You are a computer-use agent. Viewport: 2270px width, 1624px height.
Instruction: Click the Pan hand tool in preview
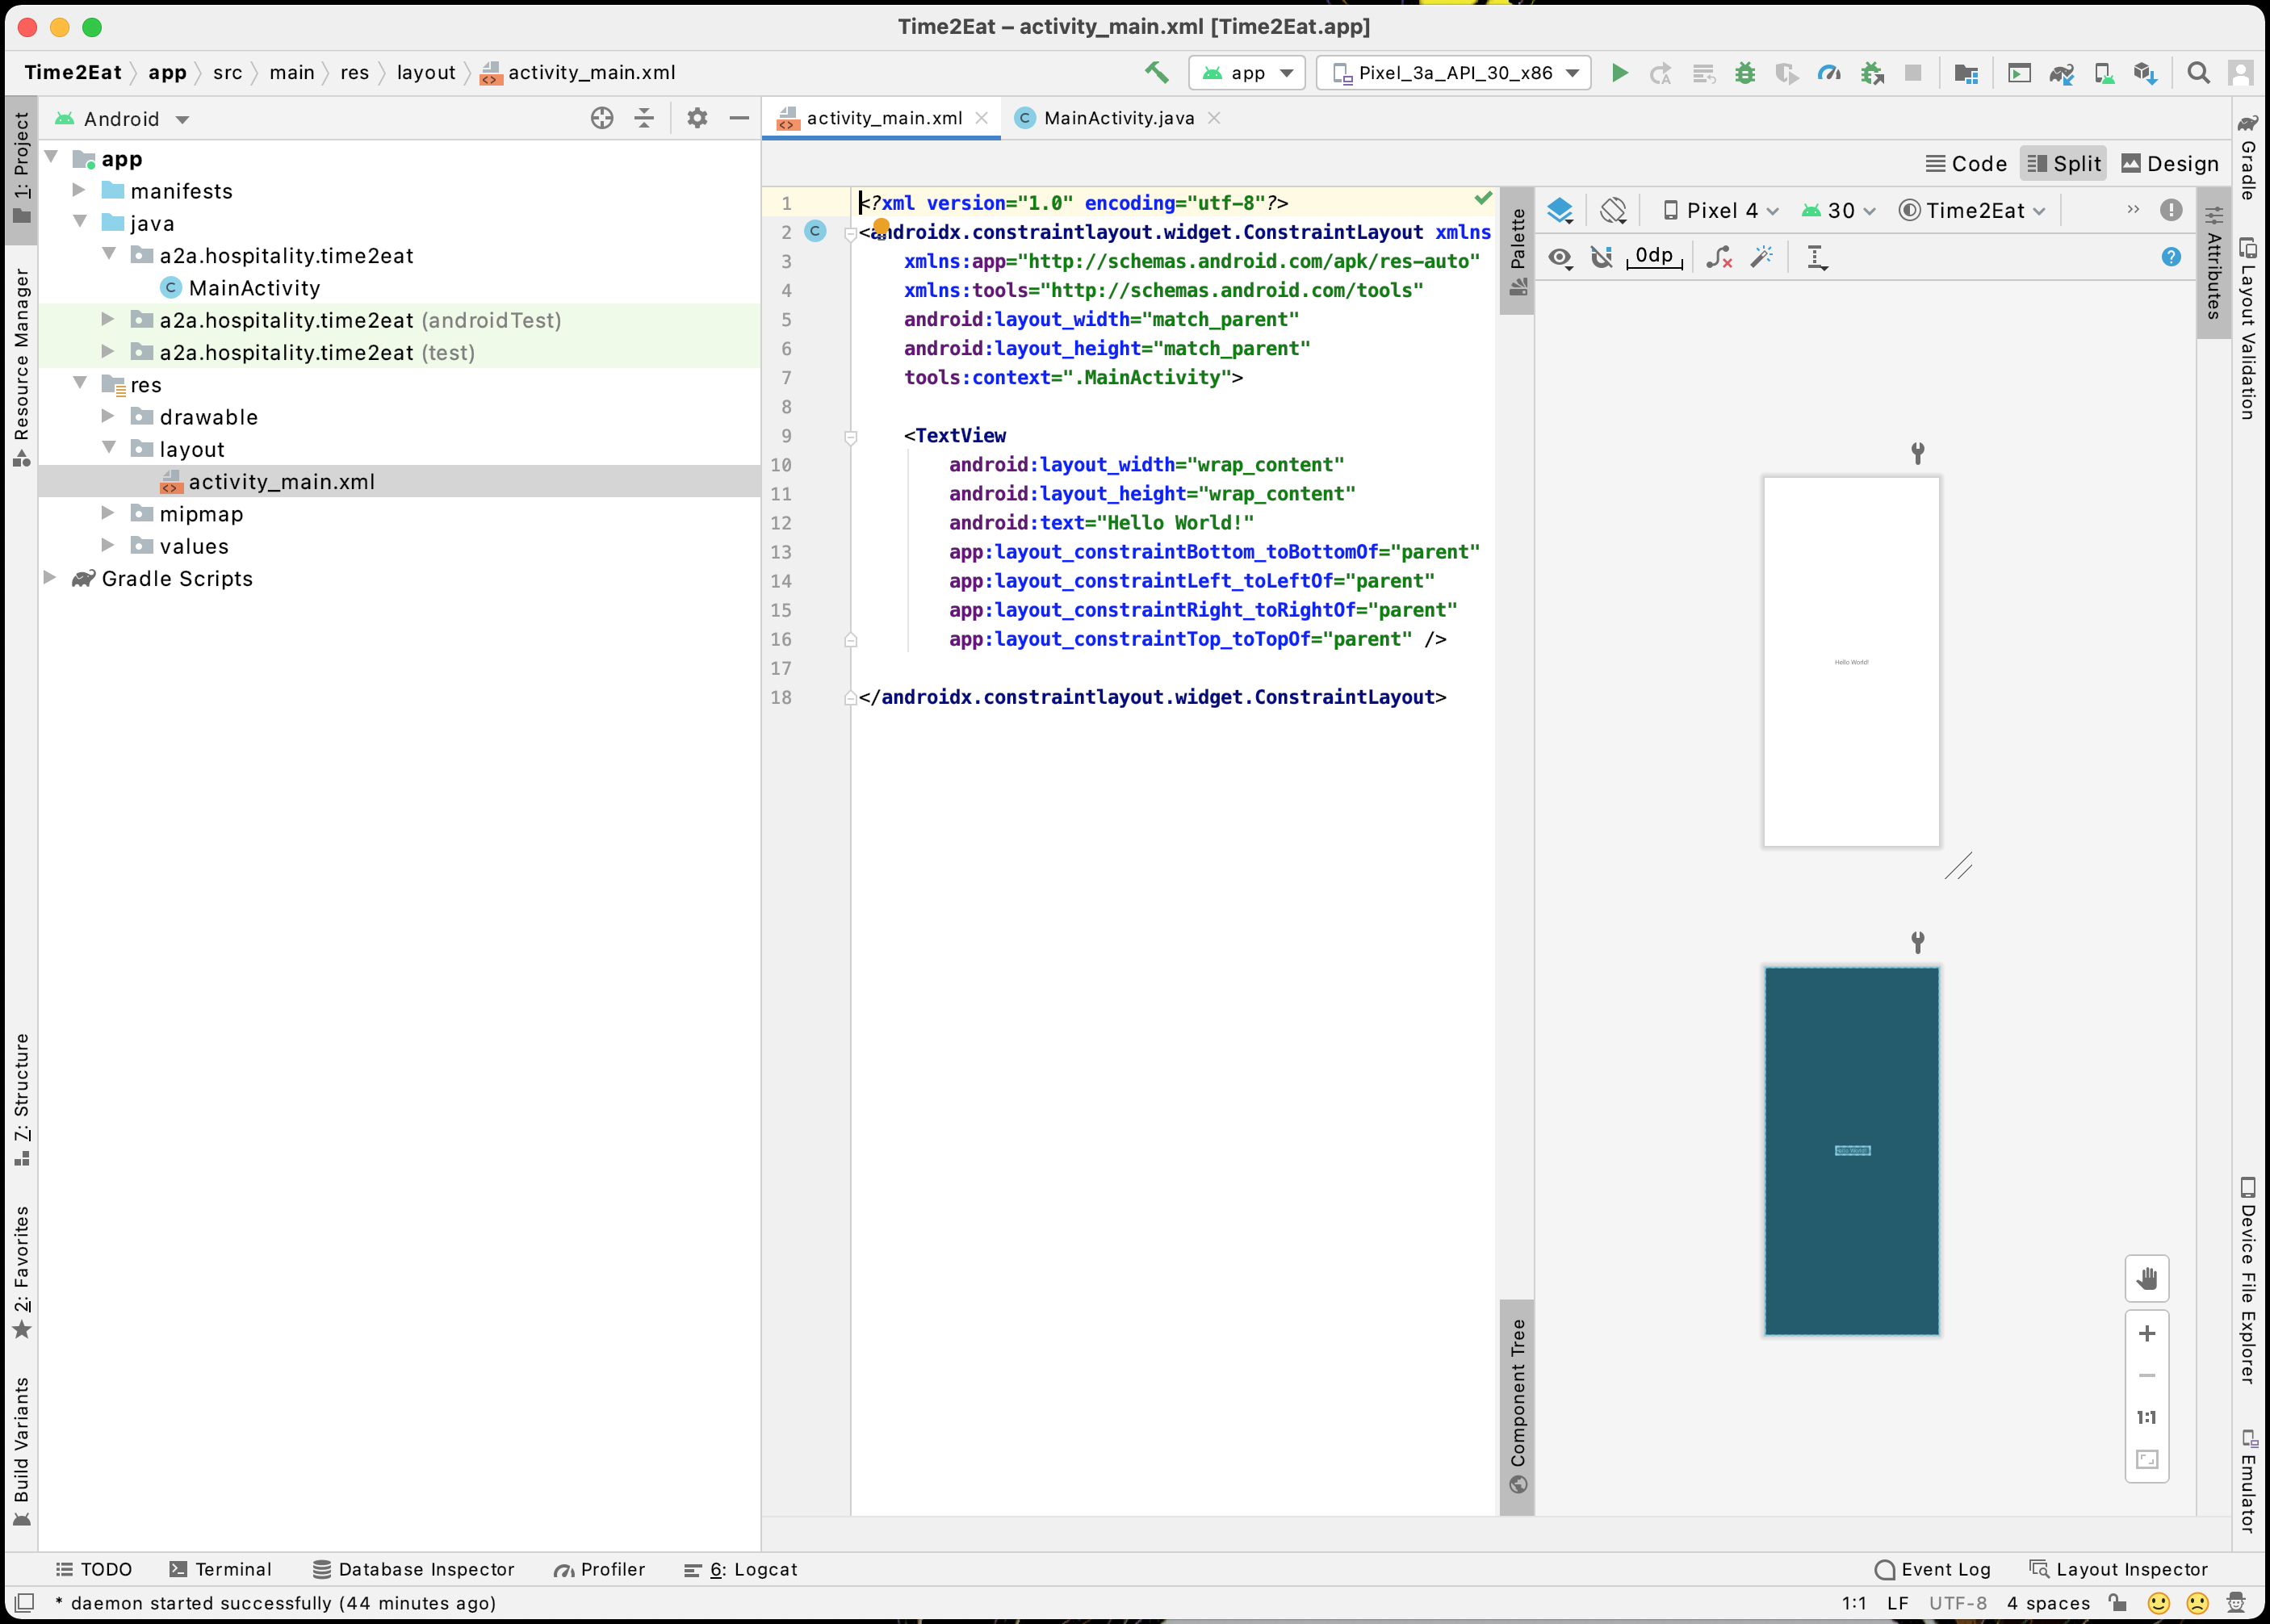pyautogui.click(x=2146, y=1278)
